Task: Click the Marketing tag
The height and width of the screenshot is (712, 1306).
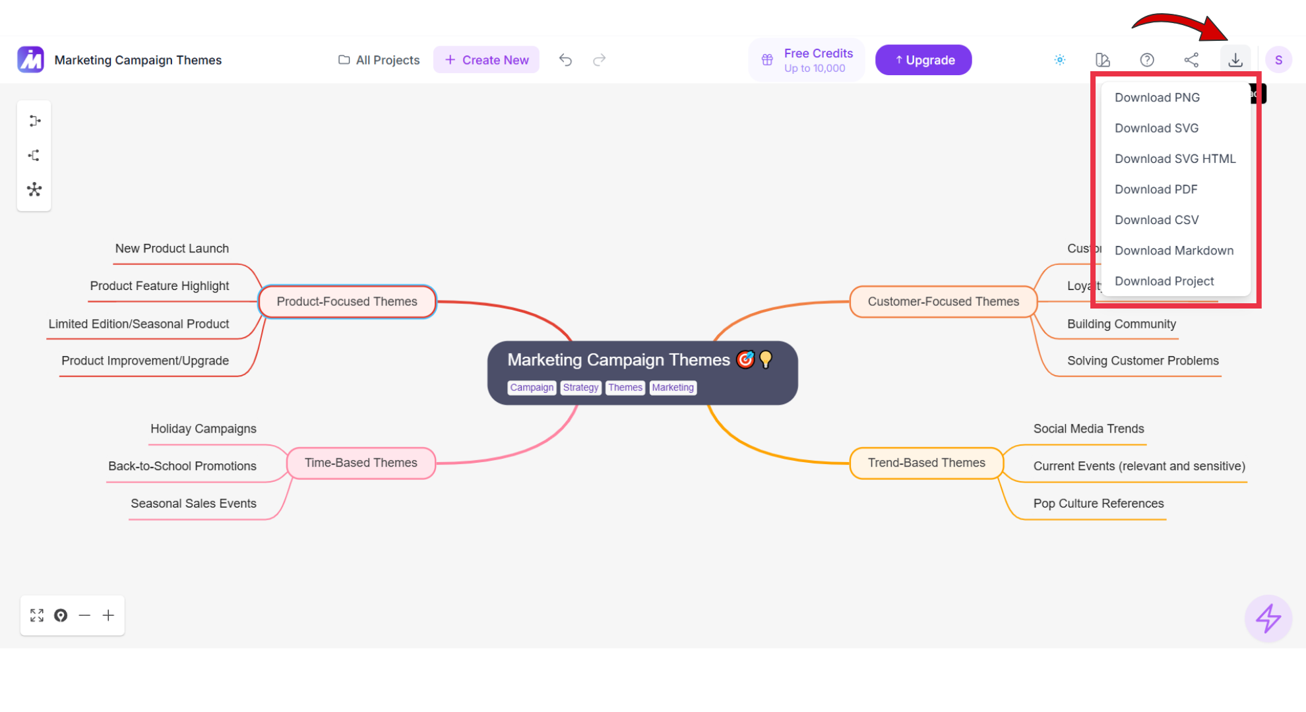Action: [673, 388]
